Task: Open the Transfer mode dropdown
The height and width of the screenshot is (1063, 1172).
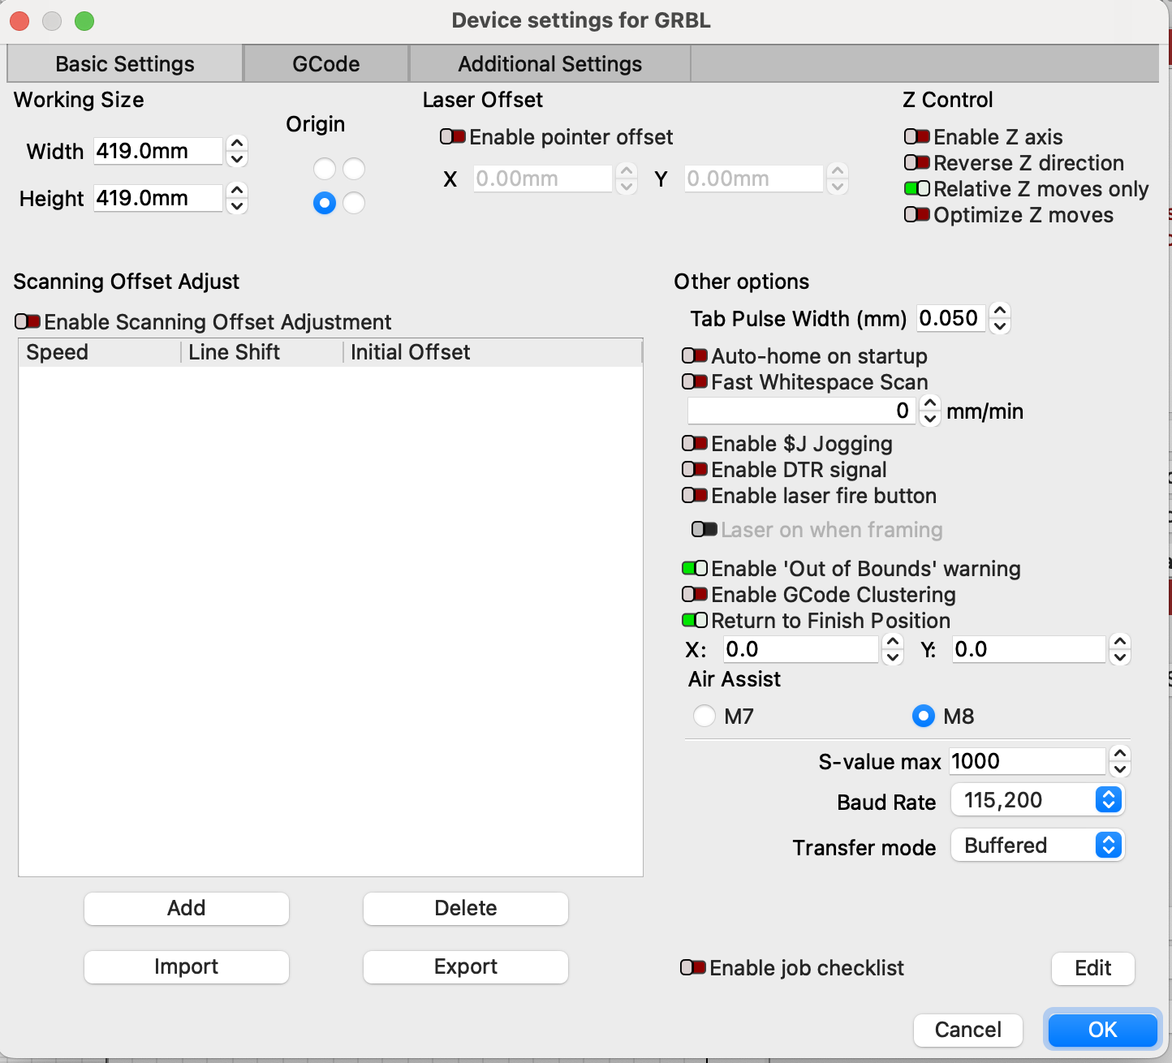Action: [x=1038, y=846]
